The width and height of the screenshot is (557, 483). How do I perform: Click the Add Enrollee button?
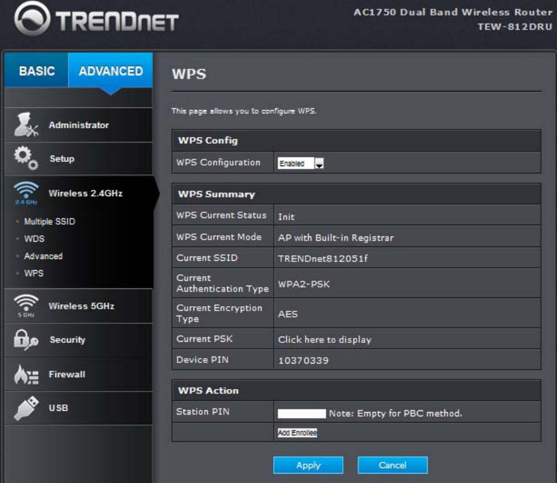[297, 433]
